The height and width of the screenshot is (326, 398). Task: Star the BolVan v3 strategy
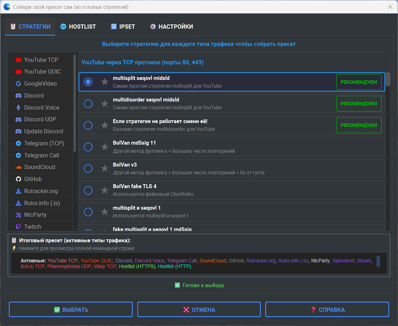pyautogui.click(x=105, y=169)
